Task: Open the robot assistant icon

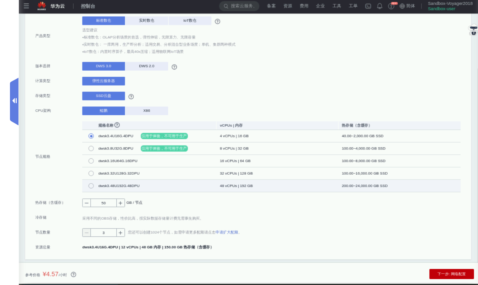Action: click(473, 30)
